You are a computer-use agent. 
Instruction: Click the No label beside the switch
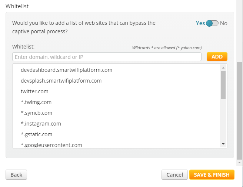pos(224,23)
